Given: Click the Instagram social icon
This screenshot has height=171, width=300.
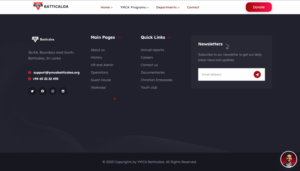Looking at the screenshot, I should pyautogui.click(x=53, y=91).
